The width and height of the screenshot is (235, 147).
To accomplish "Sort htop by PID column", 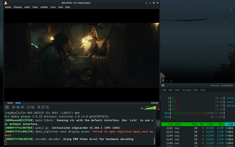I will click(x=170, y=124).
